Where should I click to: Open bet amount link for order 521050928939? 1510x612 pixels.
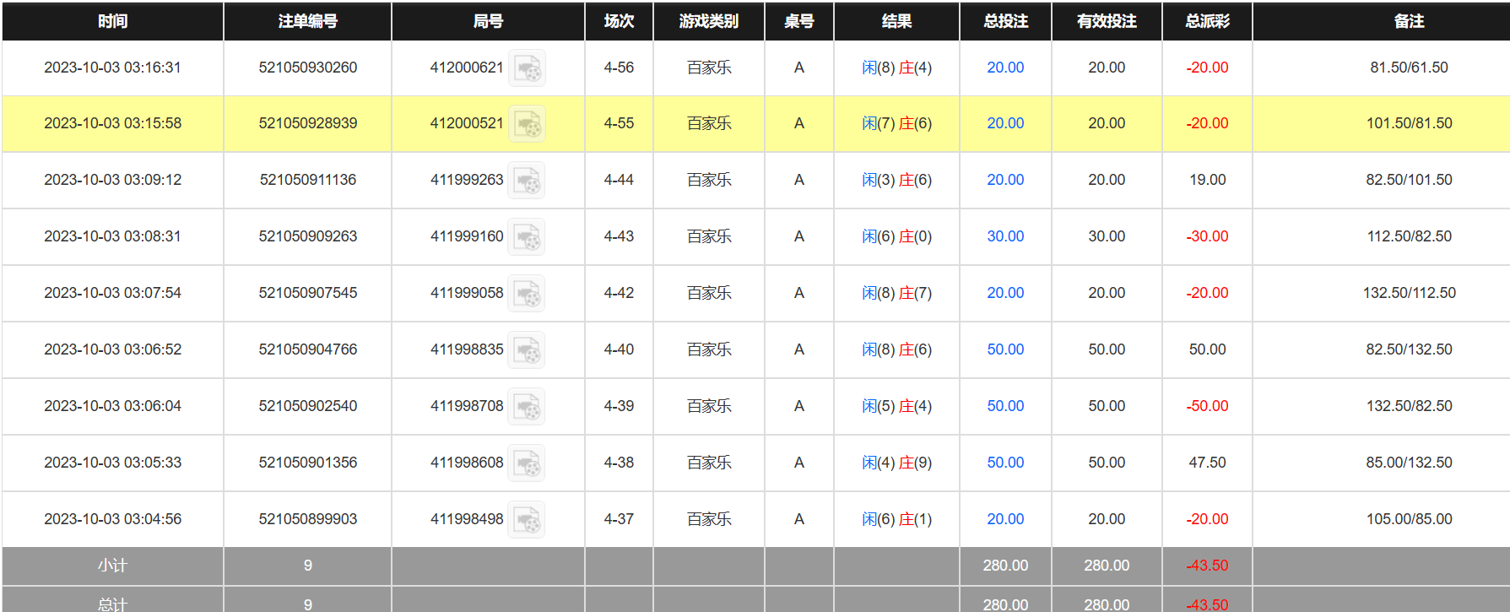(1005, 123)
